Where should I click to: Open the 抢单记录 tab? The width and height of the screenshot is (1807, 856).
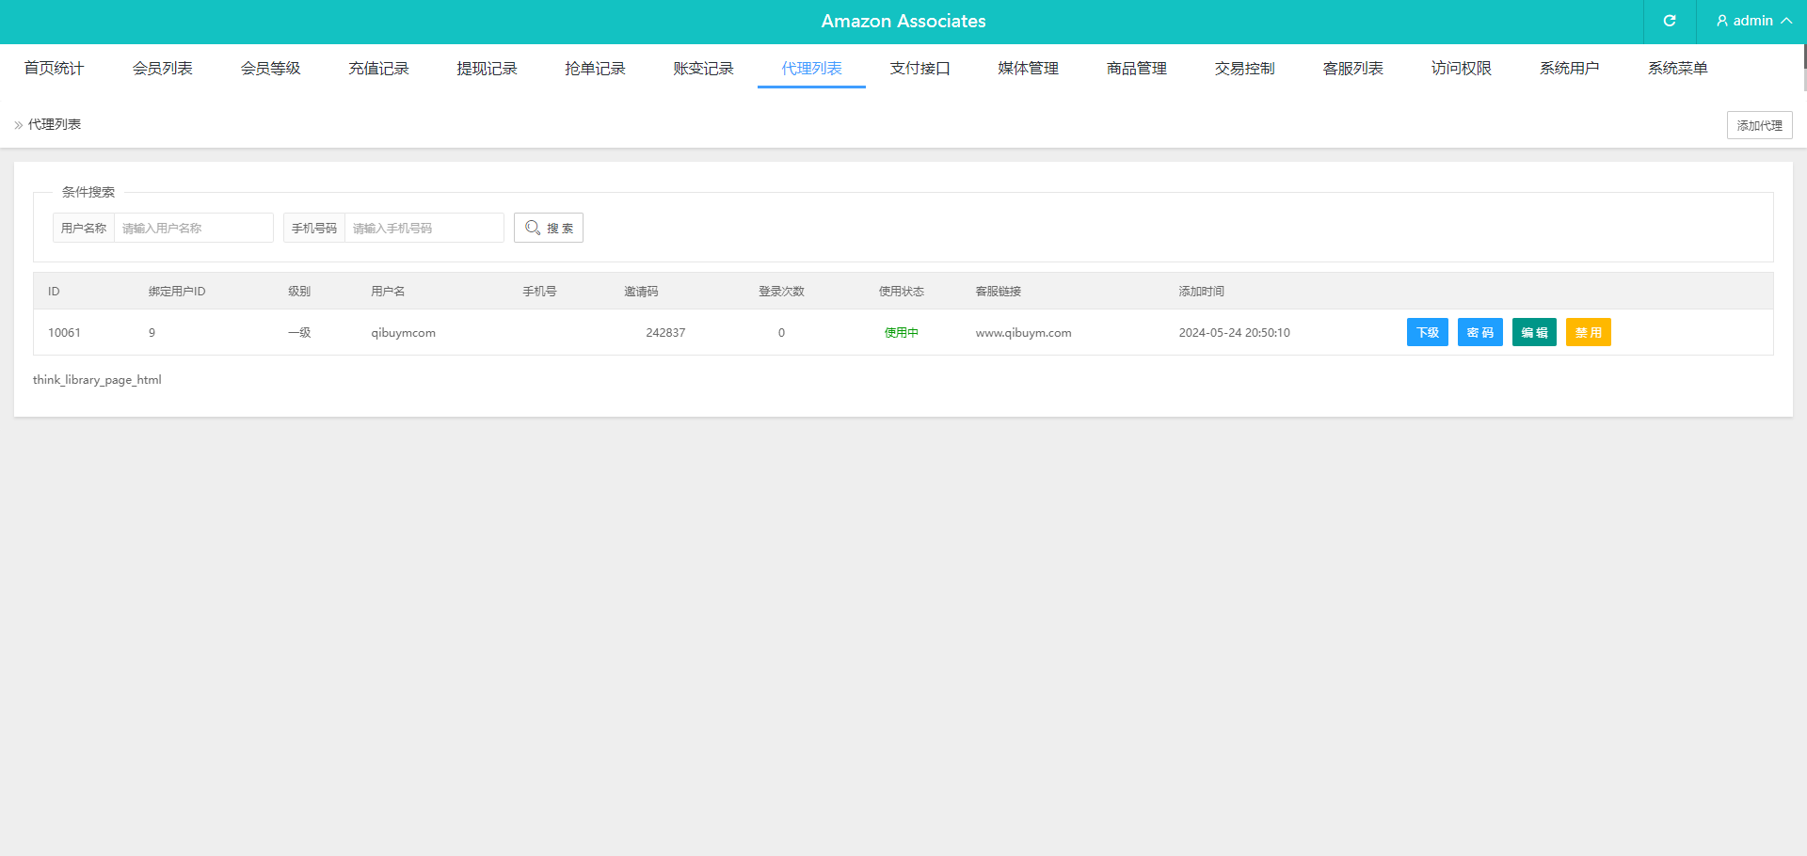point(595,69)
